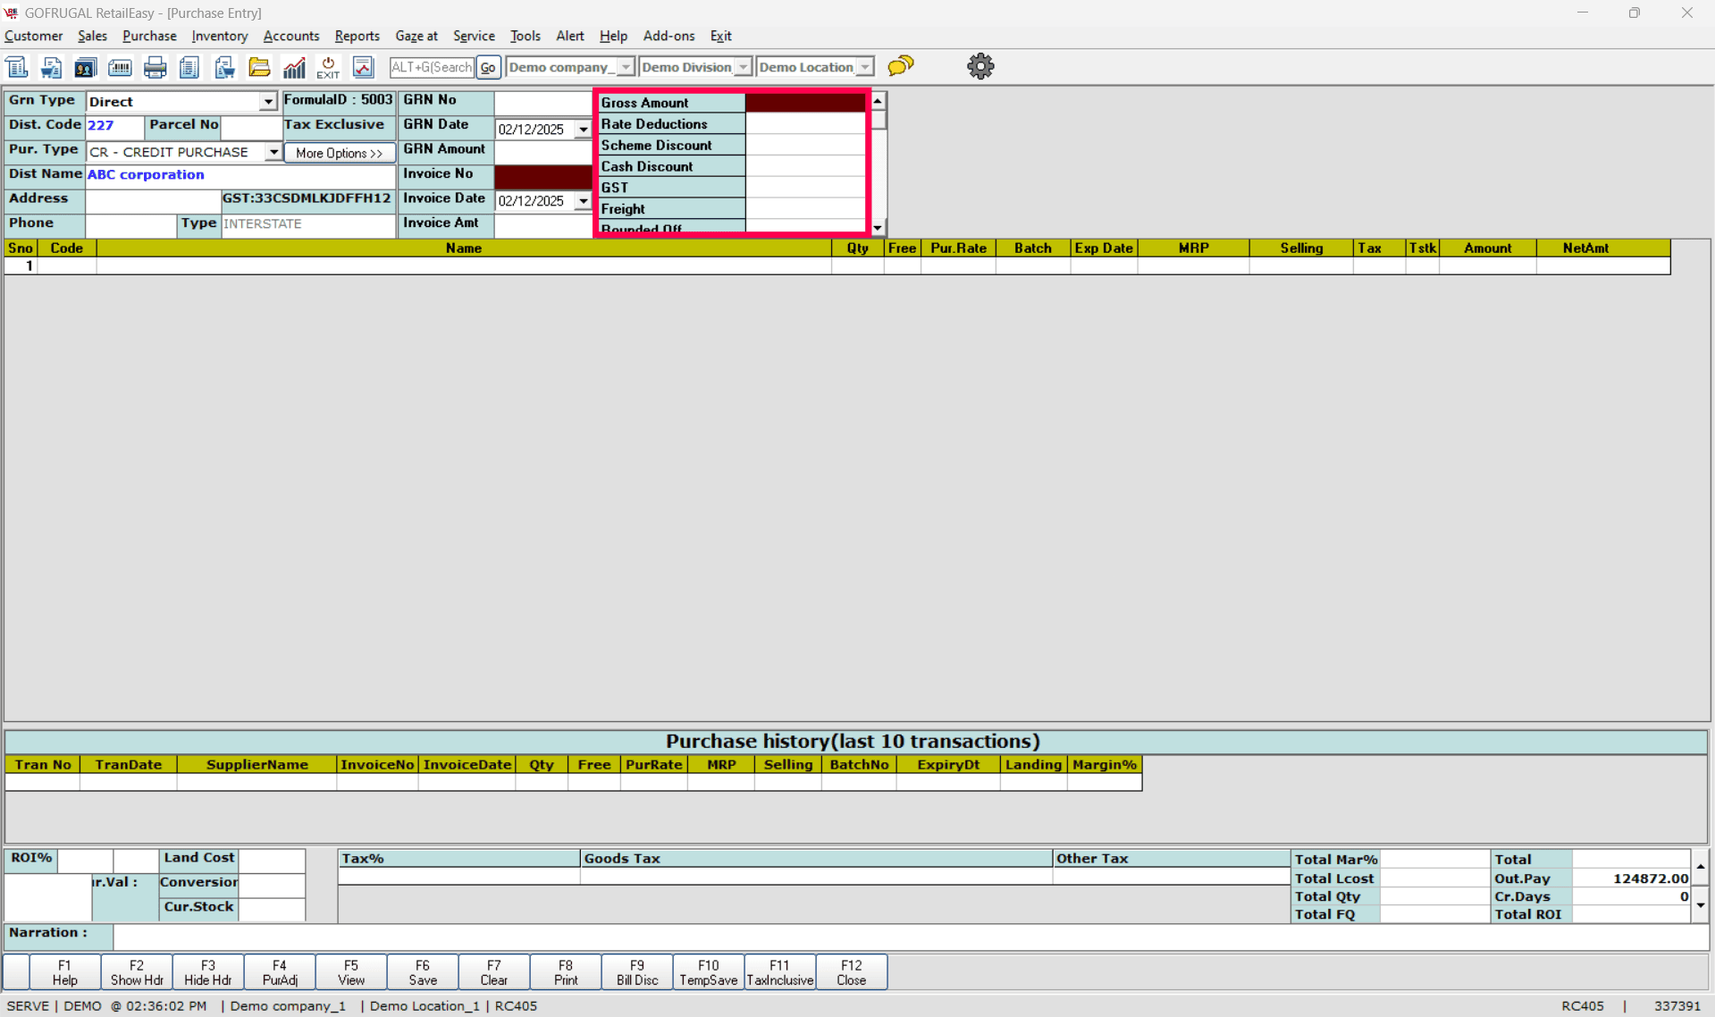Click the F11 TaxInclusive button
1715x1017 pixels.
(780, 972)
